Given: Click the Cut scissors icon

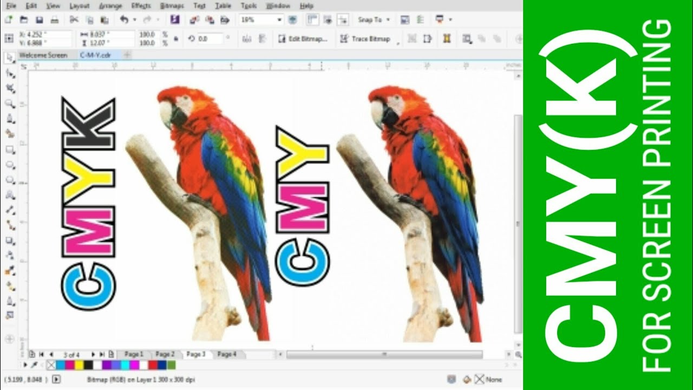Looking at the screenshot, I should 74,19.
